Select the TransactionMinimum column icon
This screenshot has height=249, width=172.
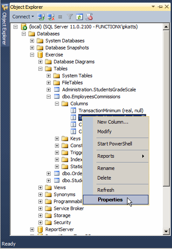coord(73,111)
